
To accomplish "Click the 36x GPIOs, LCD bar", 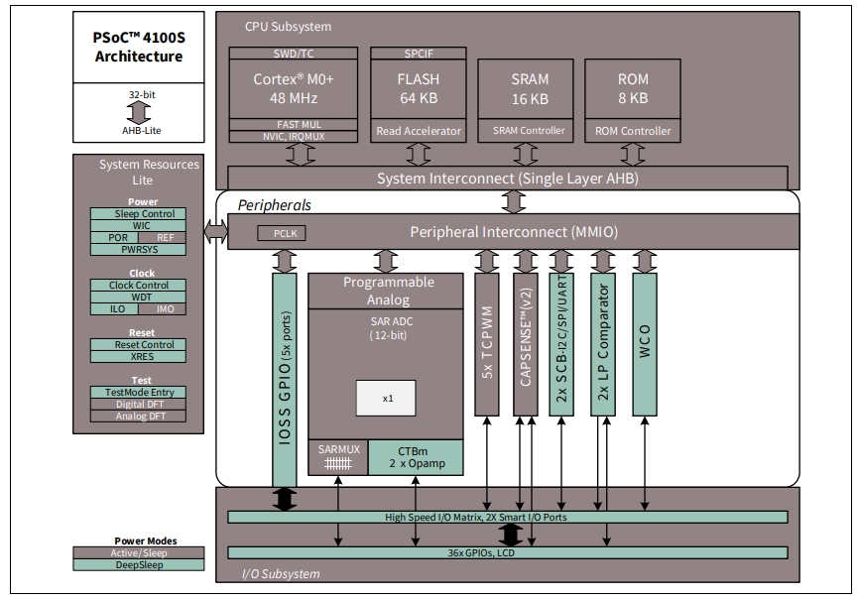I will [x=507, y=552].
